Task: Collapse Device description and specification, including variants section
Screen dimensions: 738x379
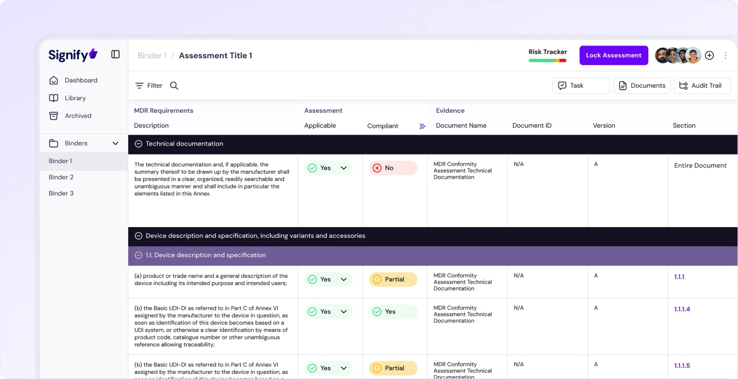Action: coord(138,236)
